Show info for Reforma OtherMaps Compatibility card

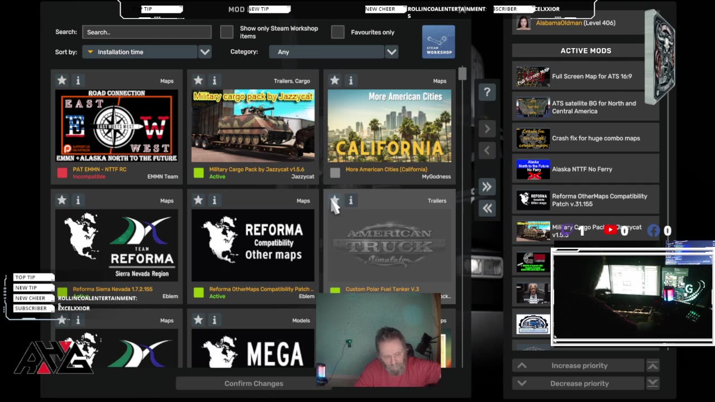(214, 200)
